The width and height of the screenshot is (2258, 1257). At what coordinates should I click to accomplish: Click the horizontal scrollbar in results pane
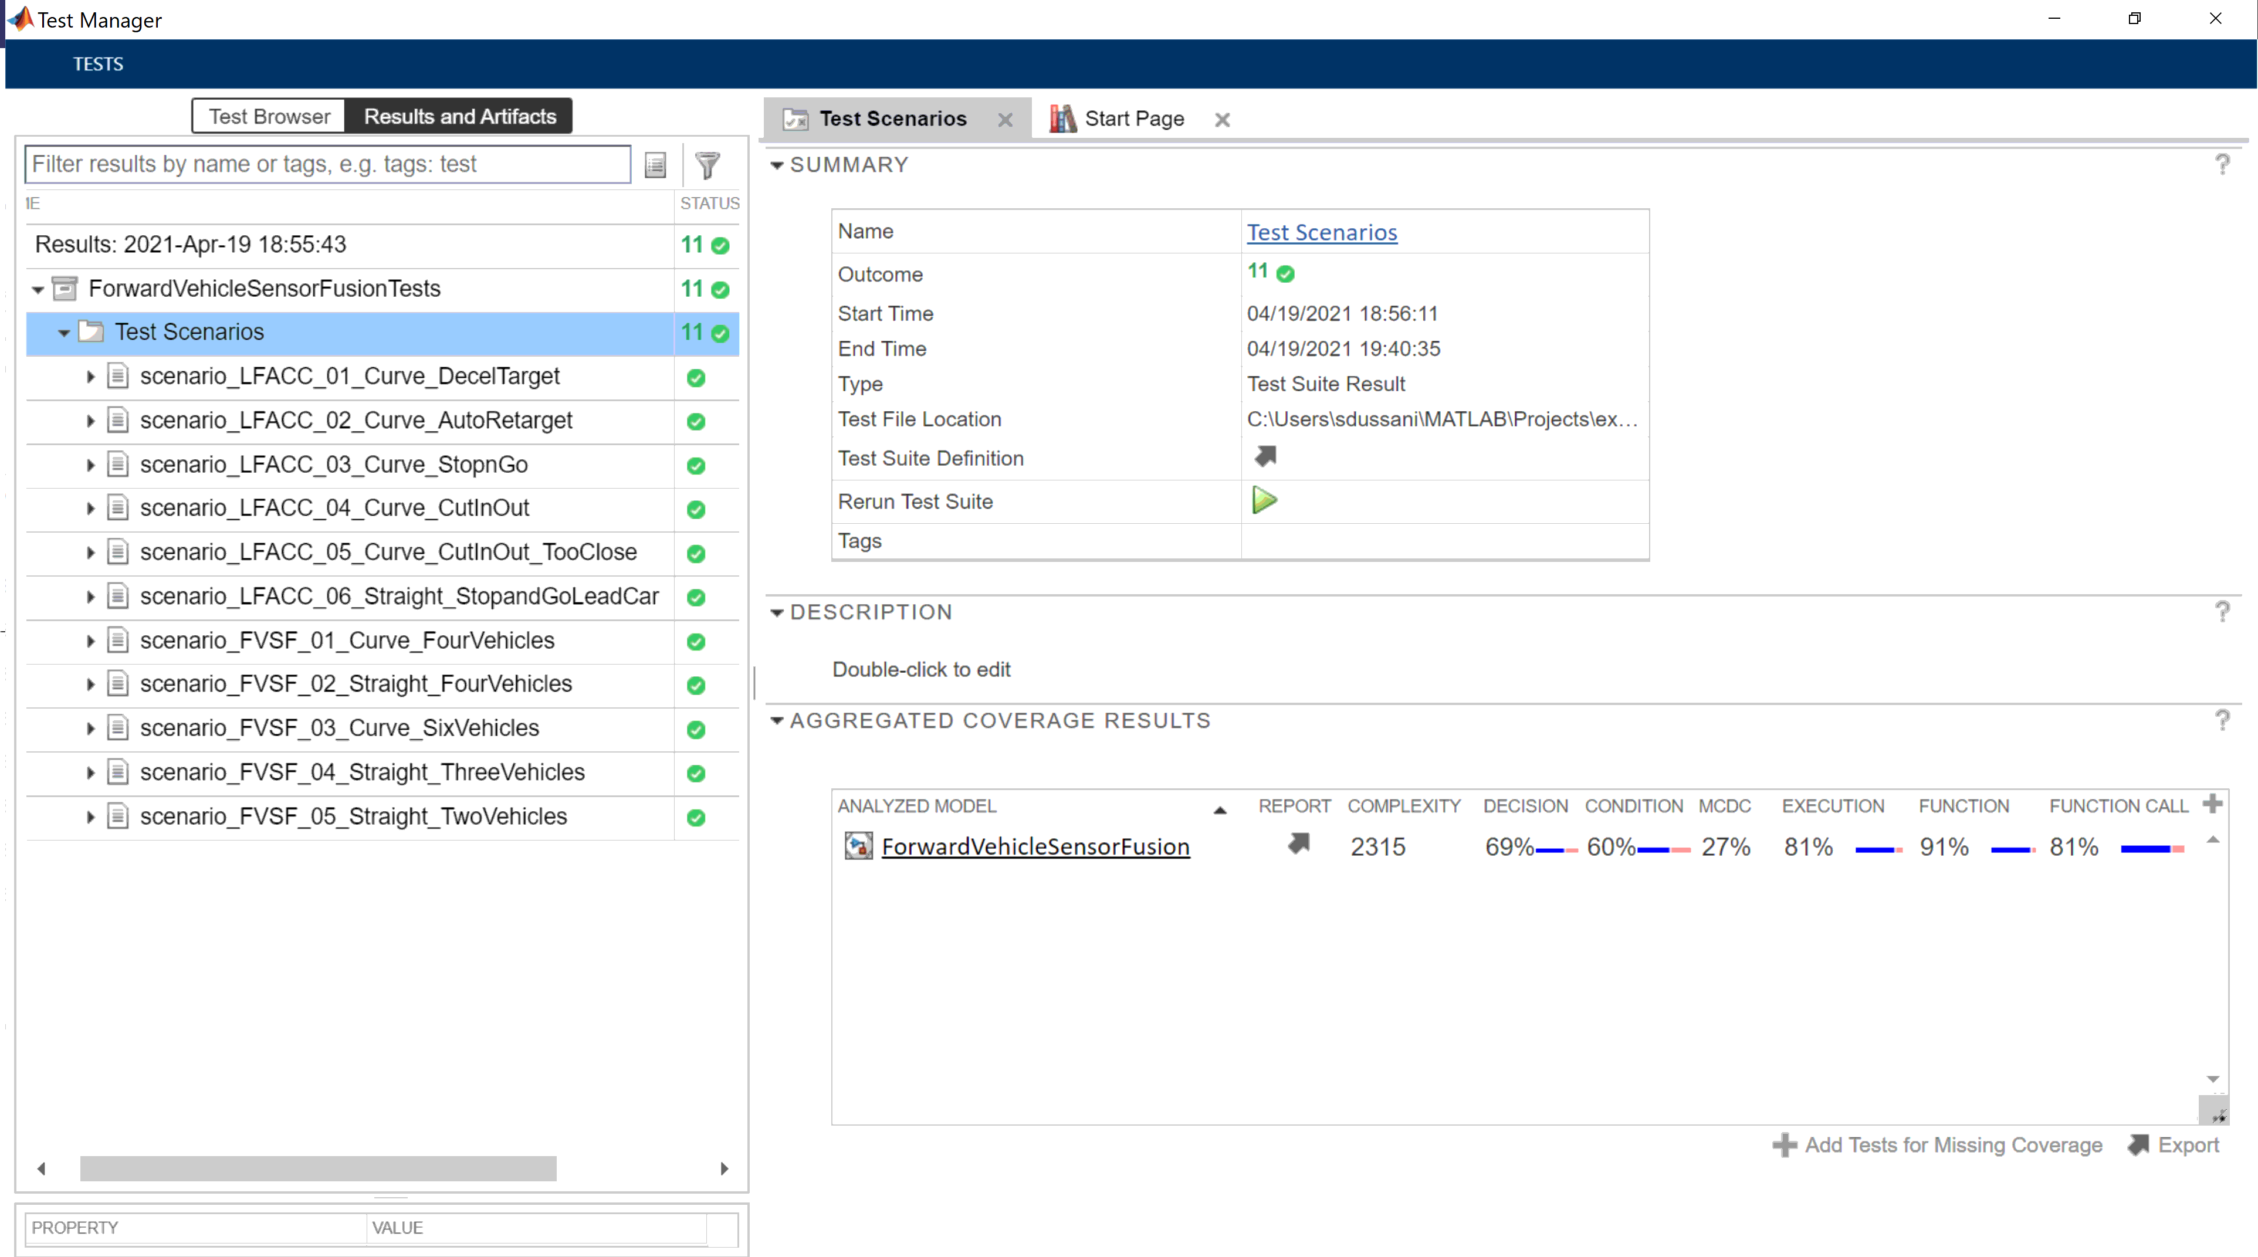coord(317,1168)
